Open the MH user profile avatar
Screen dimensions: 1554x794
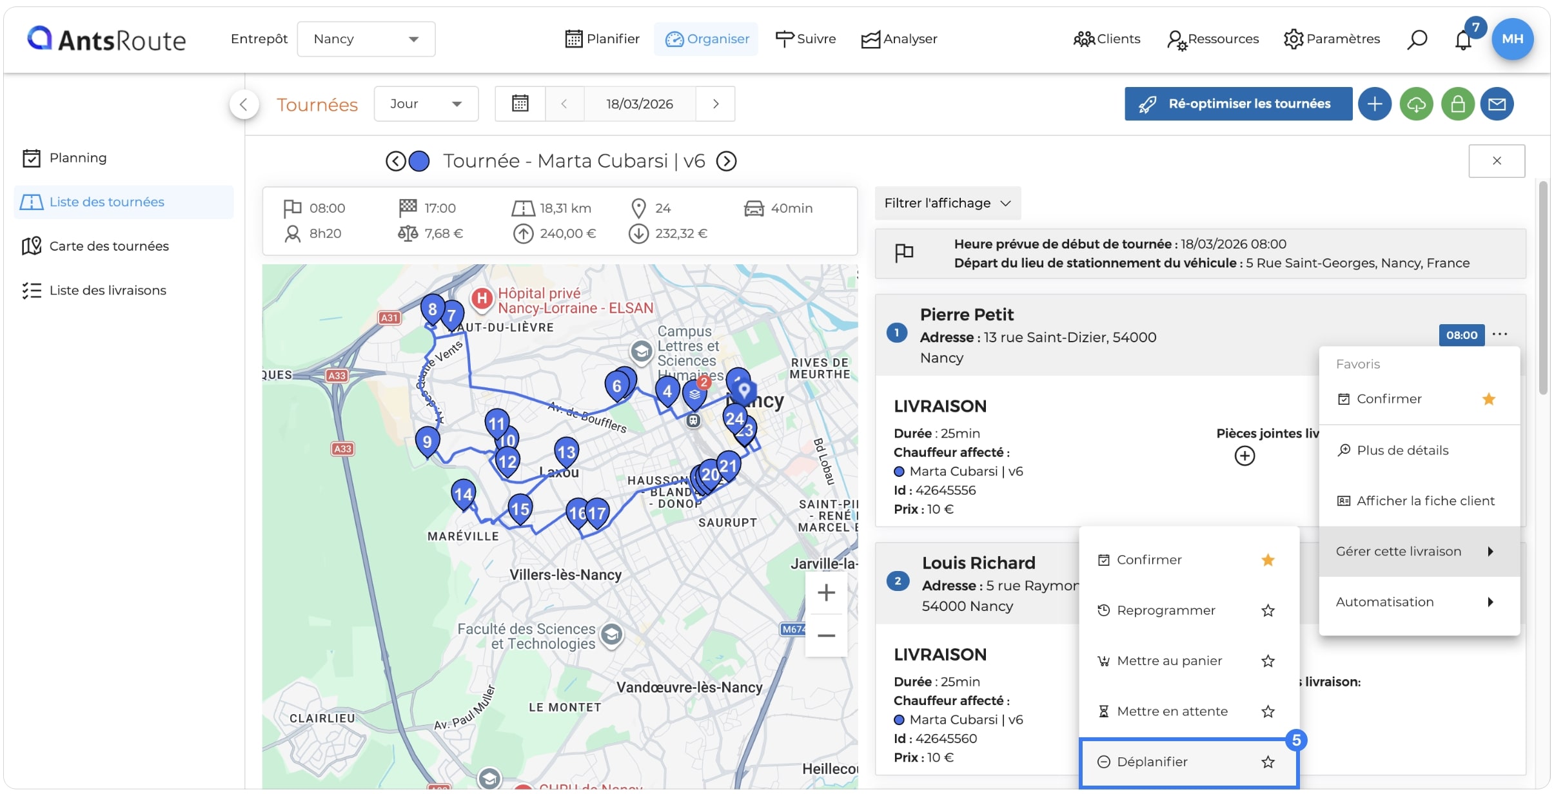(x=1512, y=39)
